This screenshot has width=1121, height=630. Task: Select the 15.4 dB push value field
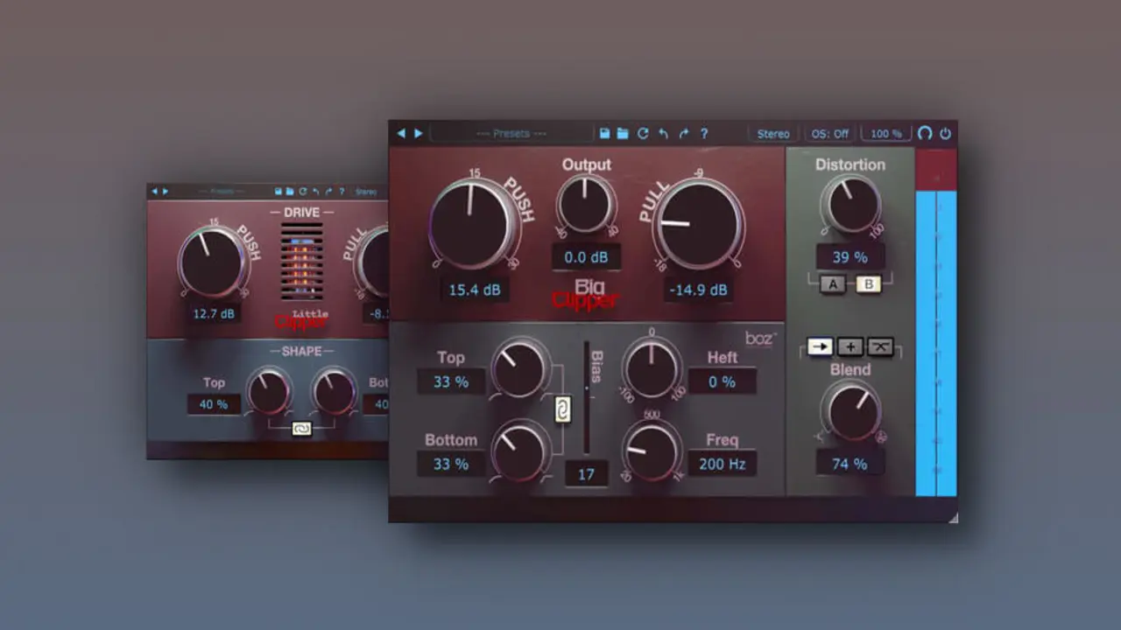click(x=475, y=290)
